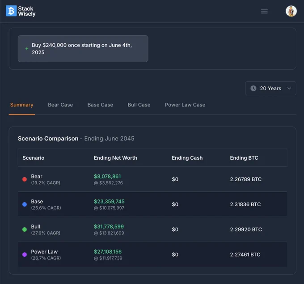This screenshot has height=284, width=304.
Task: Open the user profile avatar
Action: [291, 11]
